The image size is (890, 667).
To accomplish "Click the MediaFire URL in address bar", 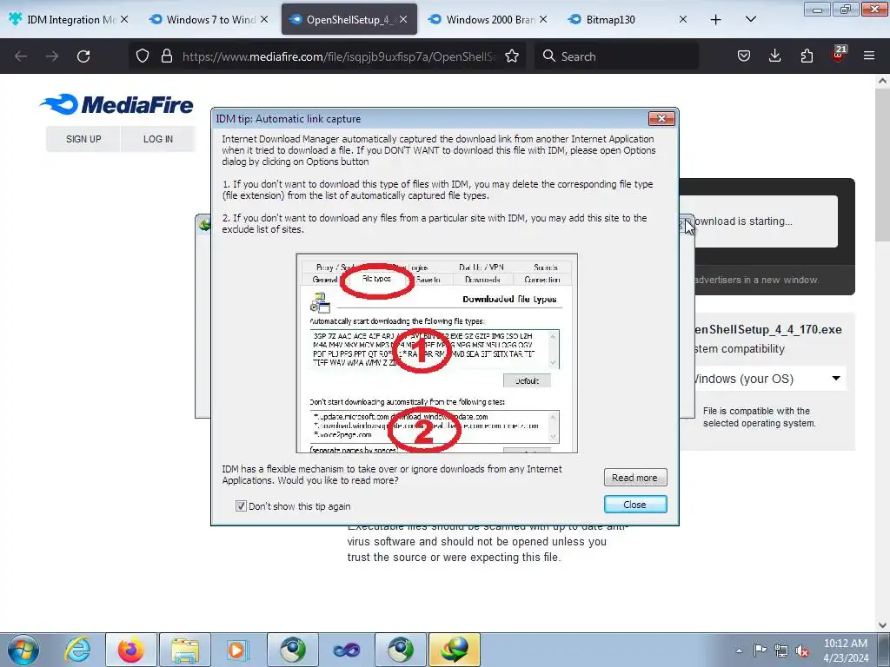I will point(339,56).
